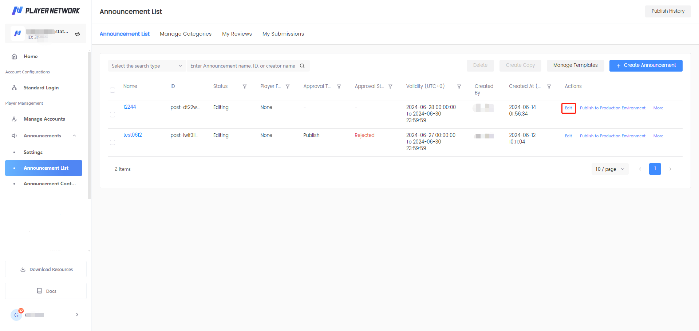Switch to the Manage Categories tab
The image size is (699, 331).
[x=186, y=34]
